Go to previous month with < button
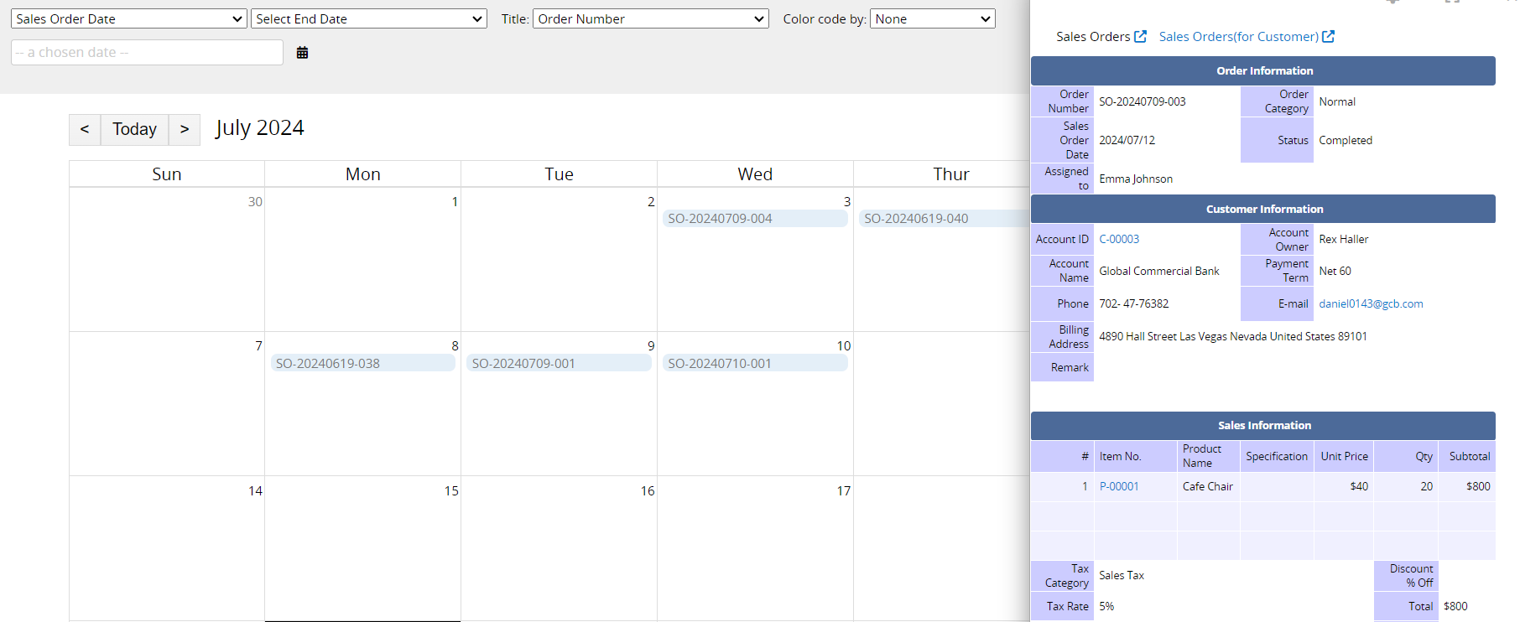1520x622 pixels. click(x=85, y=129)
